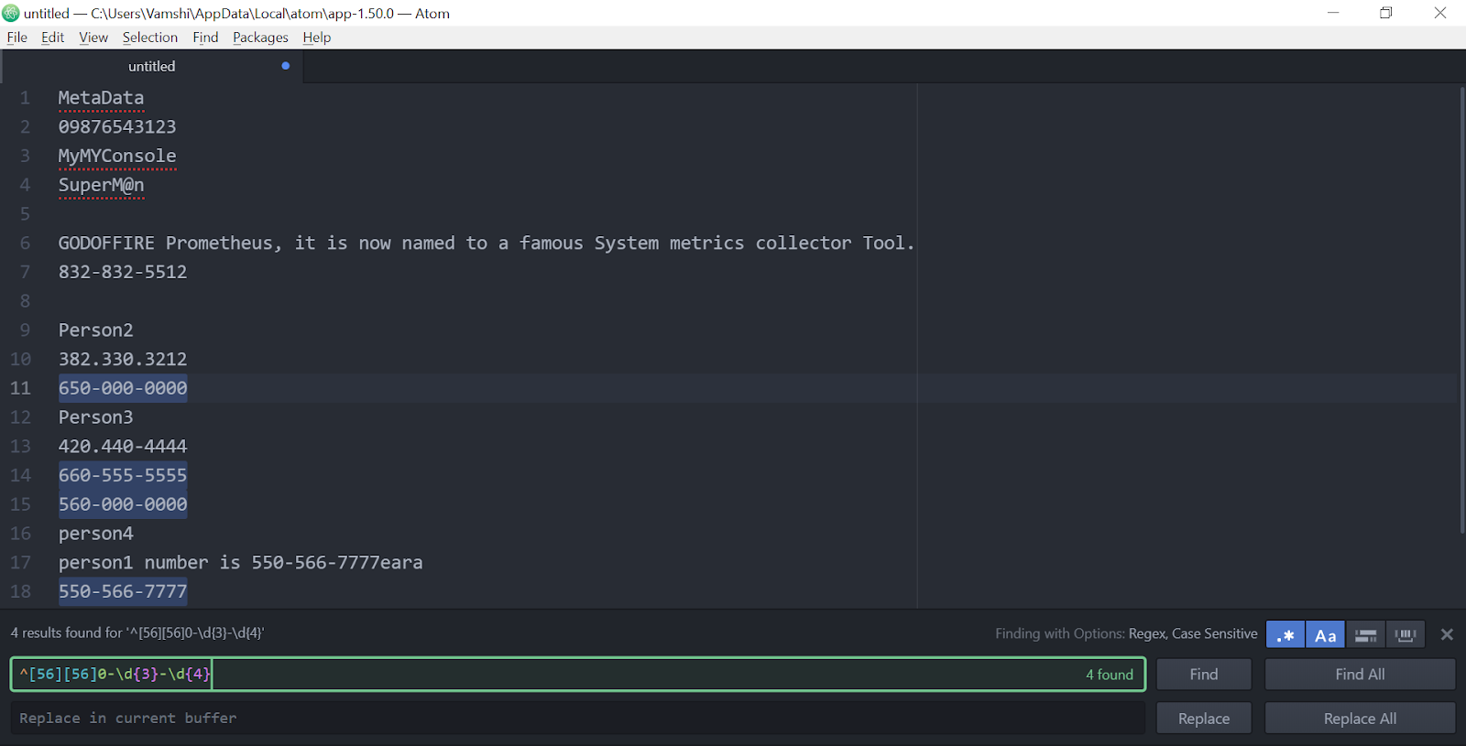Image resolution: width=1466 pixels, height=746 pixels.
Task: Toggle the Use Regex option button
Action: 1285,634
